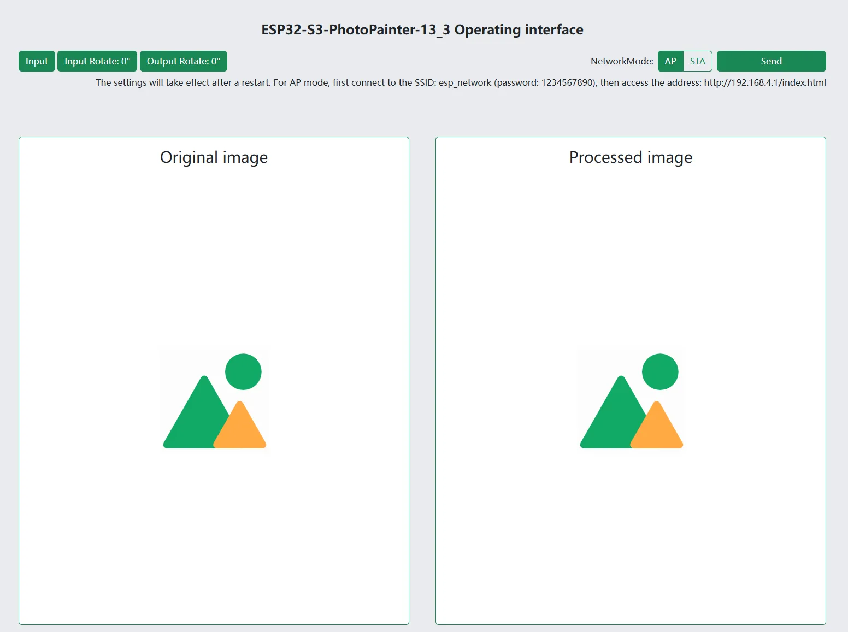The width and height of the screenshot is (848, 632).
Task: Select AP network mode
Action: click(670, 61)
